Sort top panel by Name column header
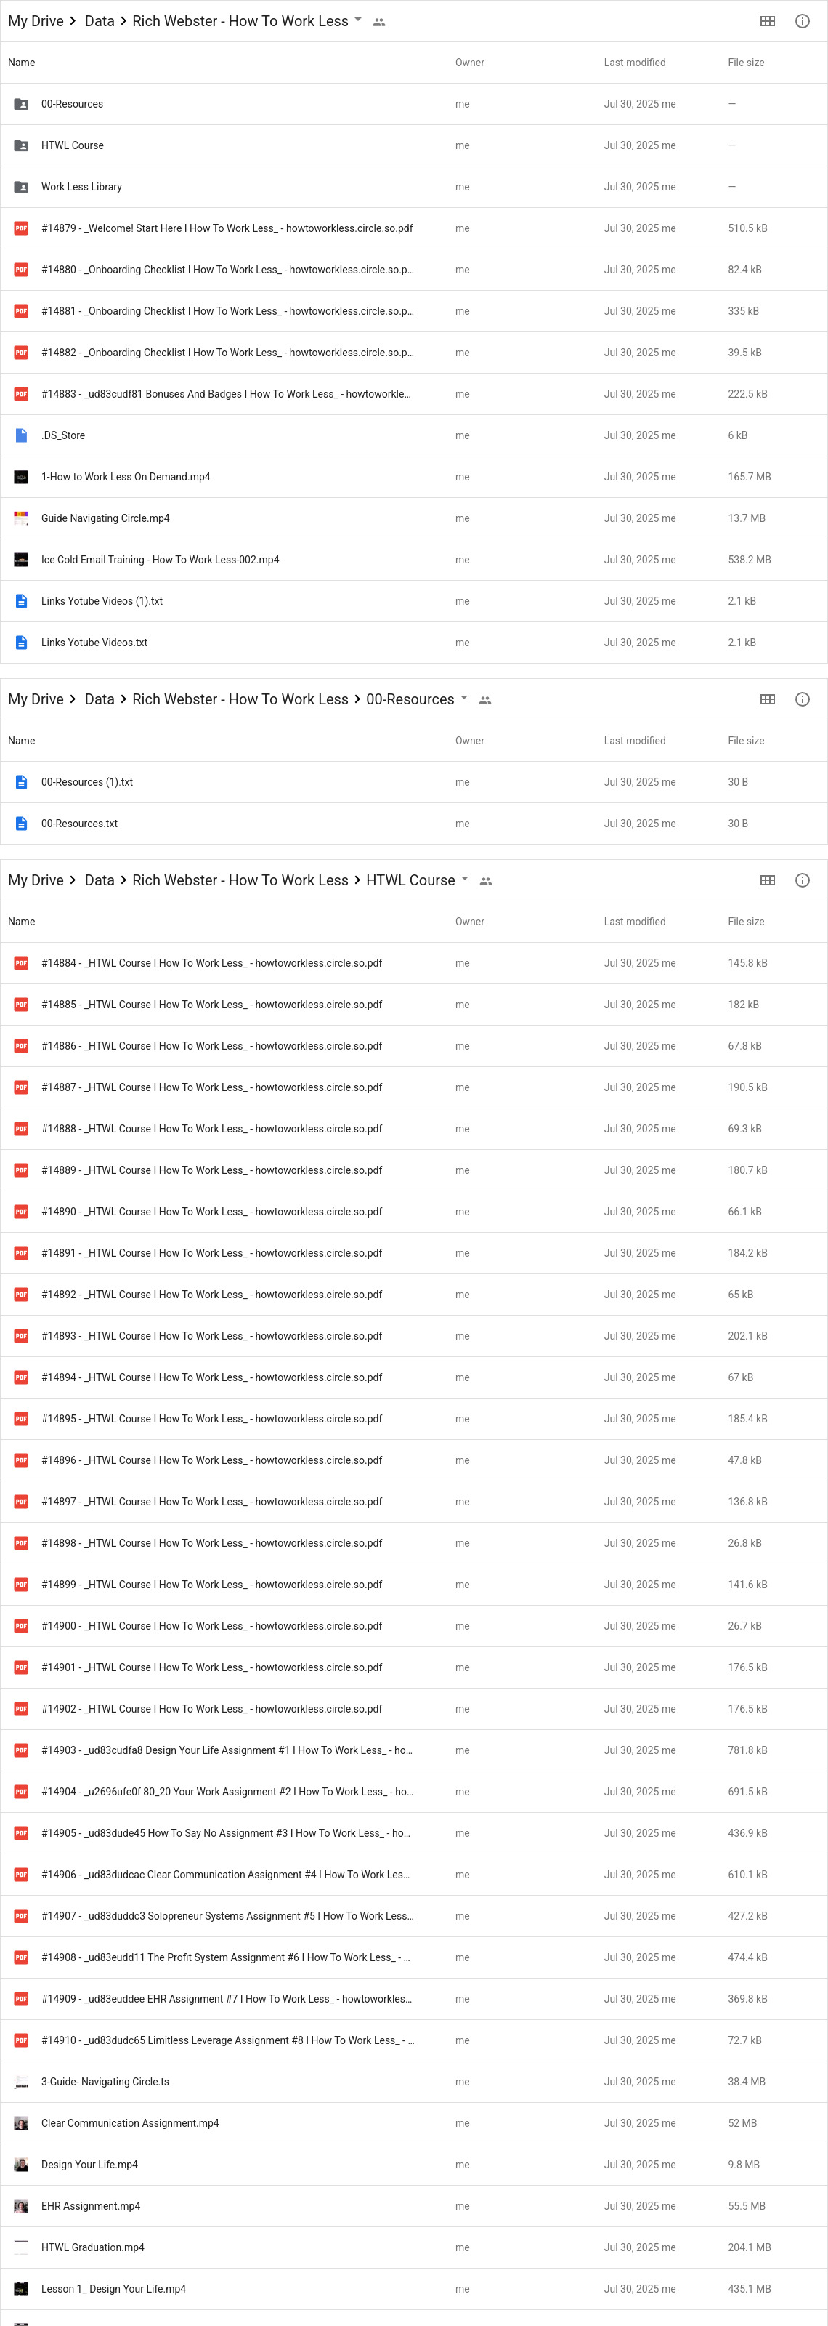 [x=22, y=63]
